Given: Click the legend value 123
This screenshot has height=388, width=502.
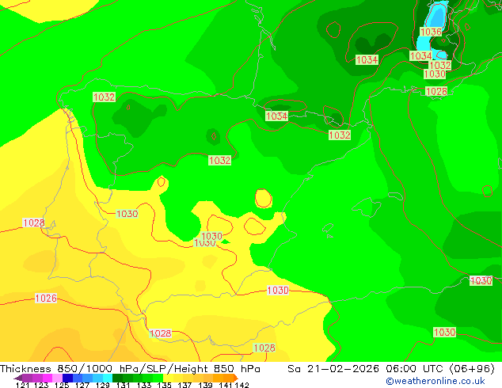Looking at the screenshot, I should click(41, 385).
